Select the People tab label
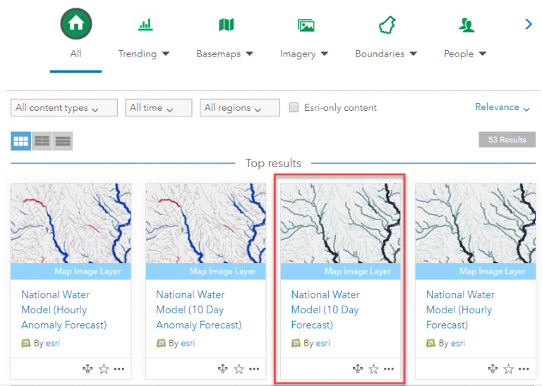Image resolution: width=542 pixels, height=386 pixels. click(x=458, y=54)
